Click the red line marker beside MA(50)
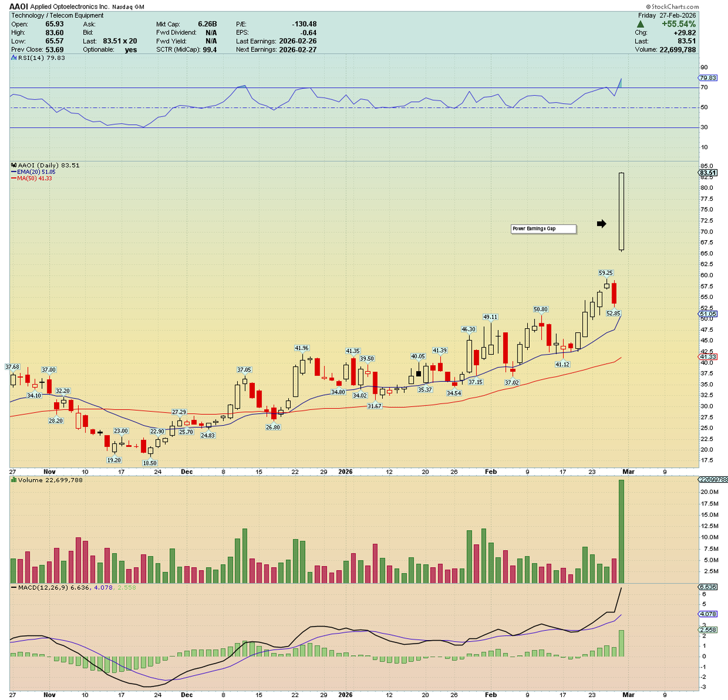Screen dimensions: 728x700 click(x=13, y=178)
